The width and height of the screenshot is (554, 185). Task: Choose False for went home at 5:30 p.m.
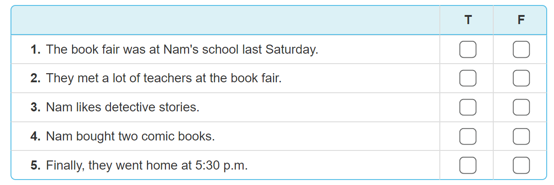point(521,165)
